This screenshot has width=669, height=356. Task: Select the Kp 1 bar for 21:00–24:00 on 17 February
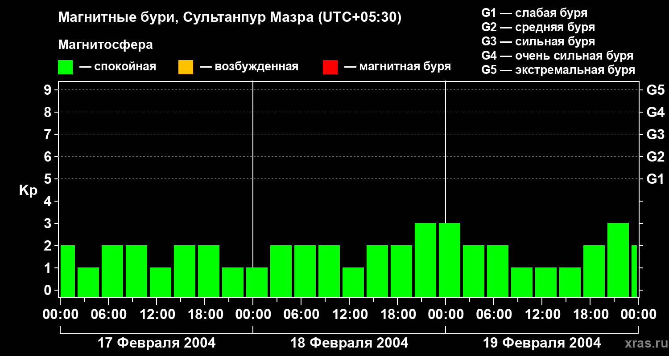pos(233,283)
